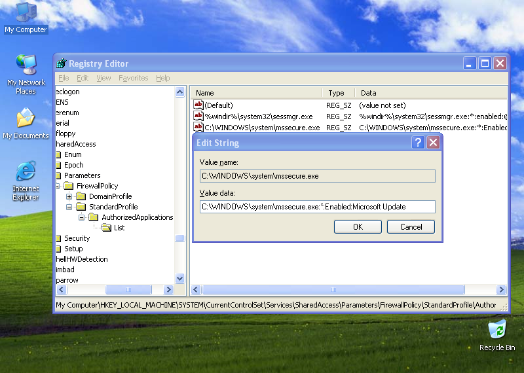The height and width of the screenshot is (373, 524).
Task: Click the tree pane scroll left arrow
Action: tap(62, 289)
